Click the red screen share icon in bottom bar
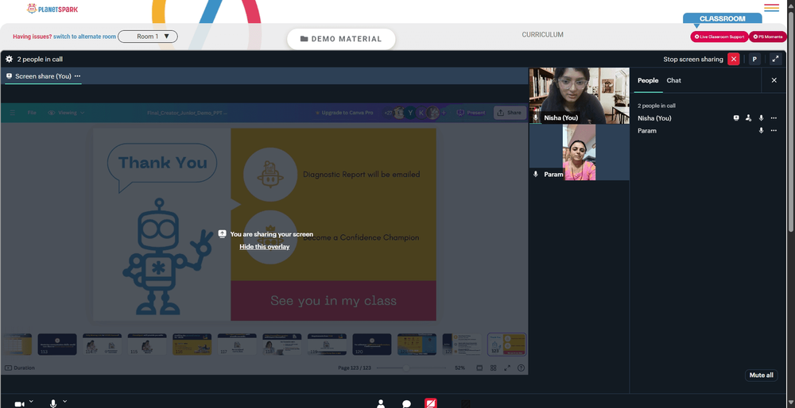The width and height of the screenshot is (795, 408). pos(430,403)
